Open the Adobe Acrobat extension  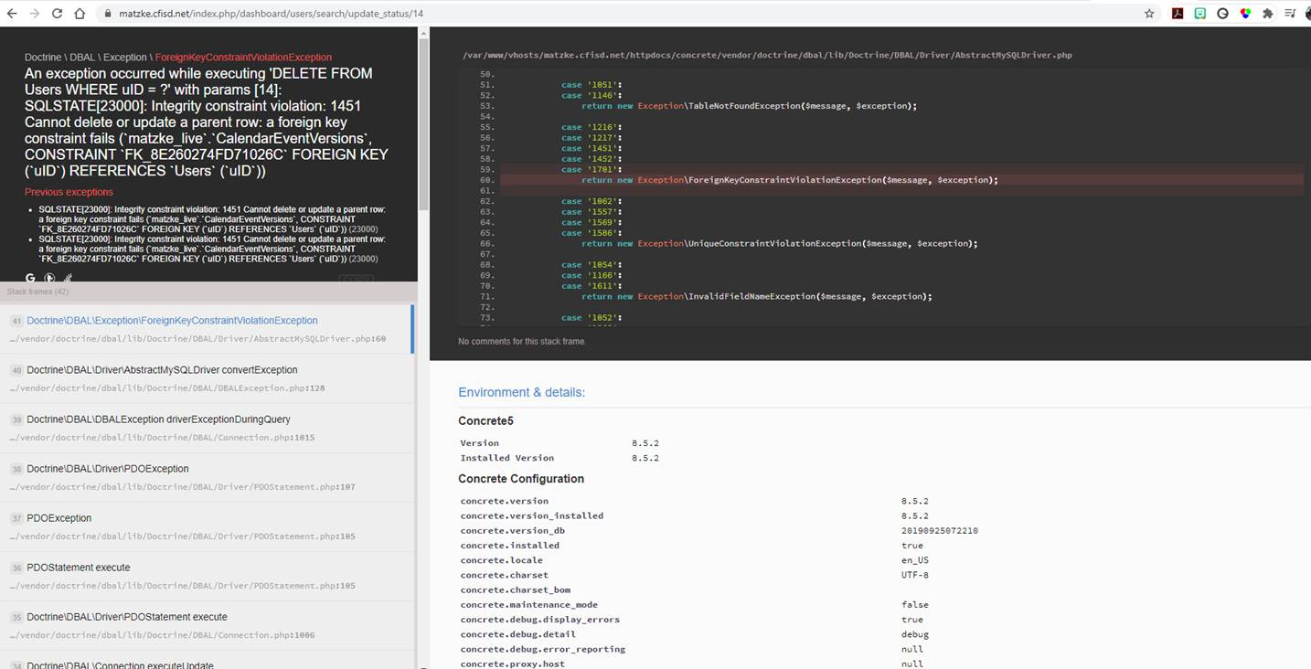click(x=1178, y=14)
